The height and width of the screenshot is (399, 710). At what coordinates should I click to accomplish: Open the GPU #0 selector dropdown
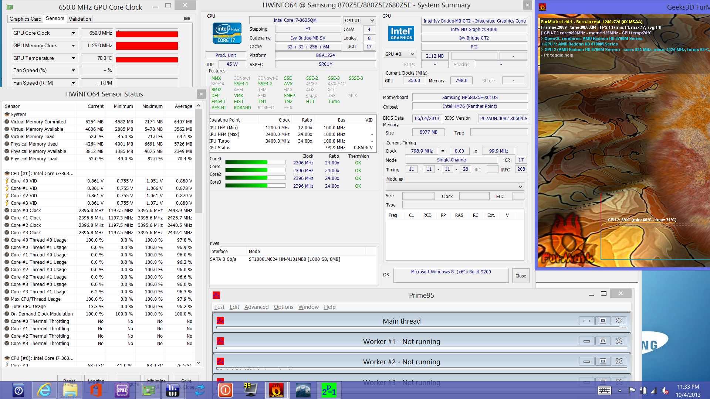[x=400, y=54]
